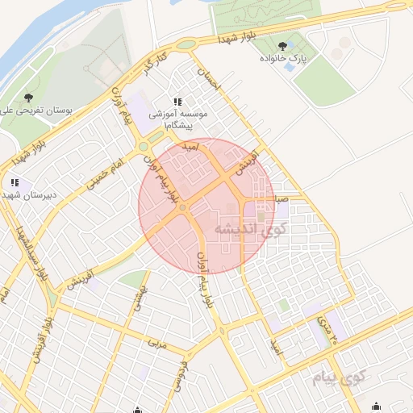Click the place icon at bottom right edge

click(x=376, y=406)
